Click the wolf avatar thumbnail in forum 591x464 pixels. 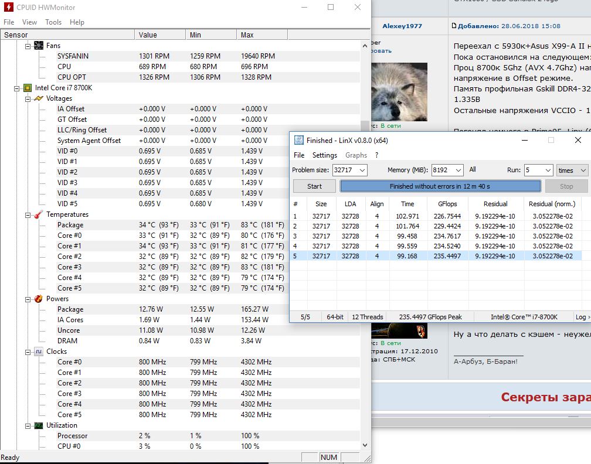(x=399, y=91)
